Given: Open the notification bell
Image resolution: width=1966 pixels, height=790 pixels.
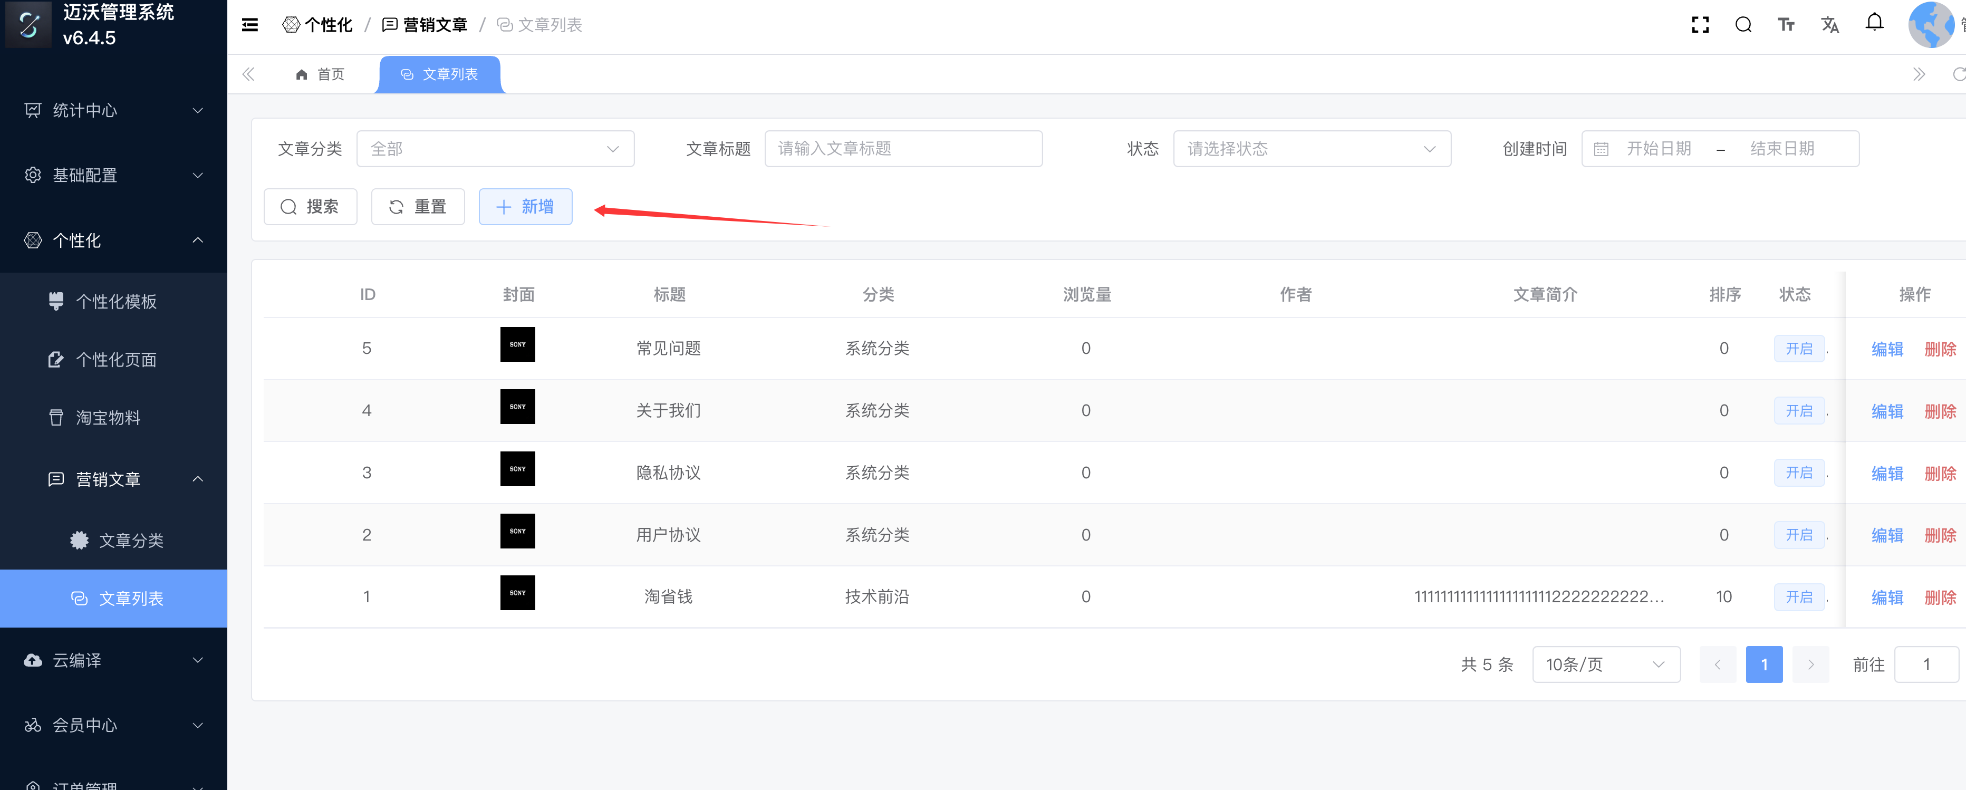Looking at the screenshot, I should coord(1874,23).
